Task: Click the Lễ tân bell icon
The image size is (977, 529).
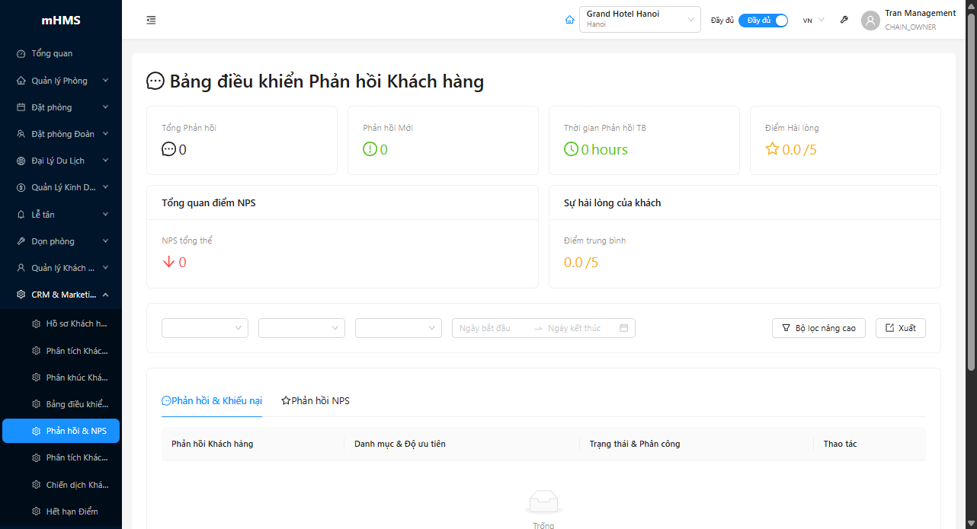Action: (x=19, y=214)
